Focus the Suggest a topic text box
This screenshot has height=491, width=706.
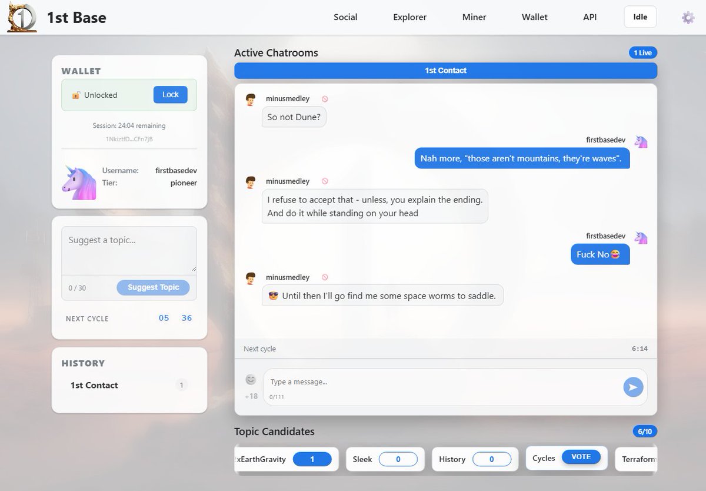[129, 250]
